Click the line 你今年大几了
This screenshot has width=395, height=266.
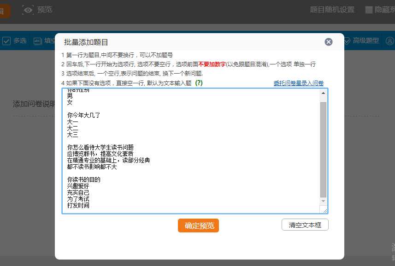coord(83,115)
